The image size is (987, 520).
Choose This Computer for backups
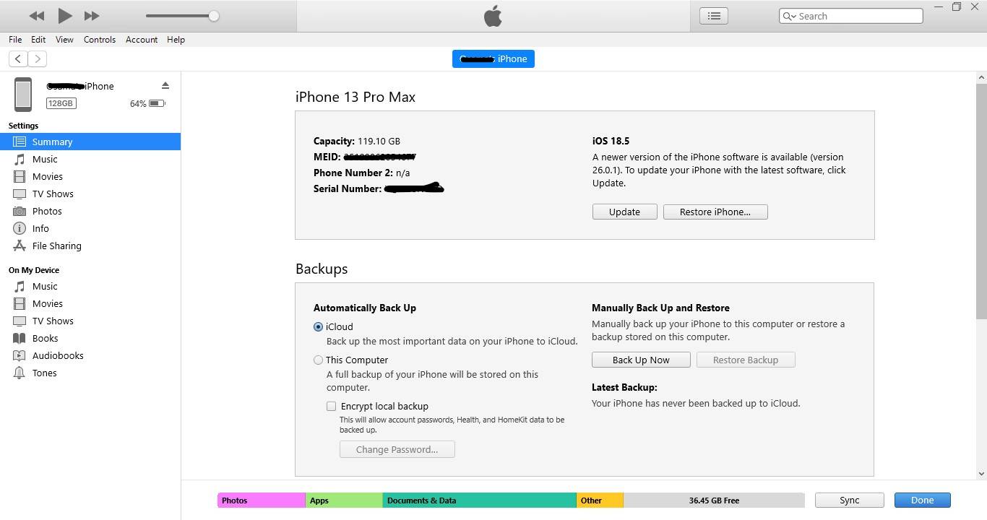pos(318,360)
